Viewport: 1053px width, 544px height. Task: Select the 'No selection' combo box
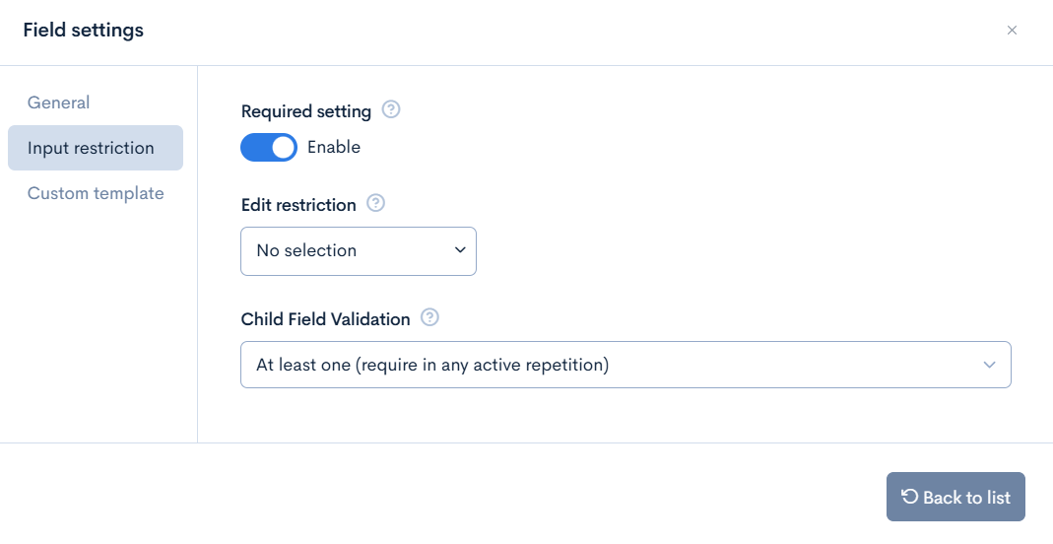coord(359,251)
